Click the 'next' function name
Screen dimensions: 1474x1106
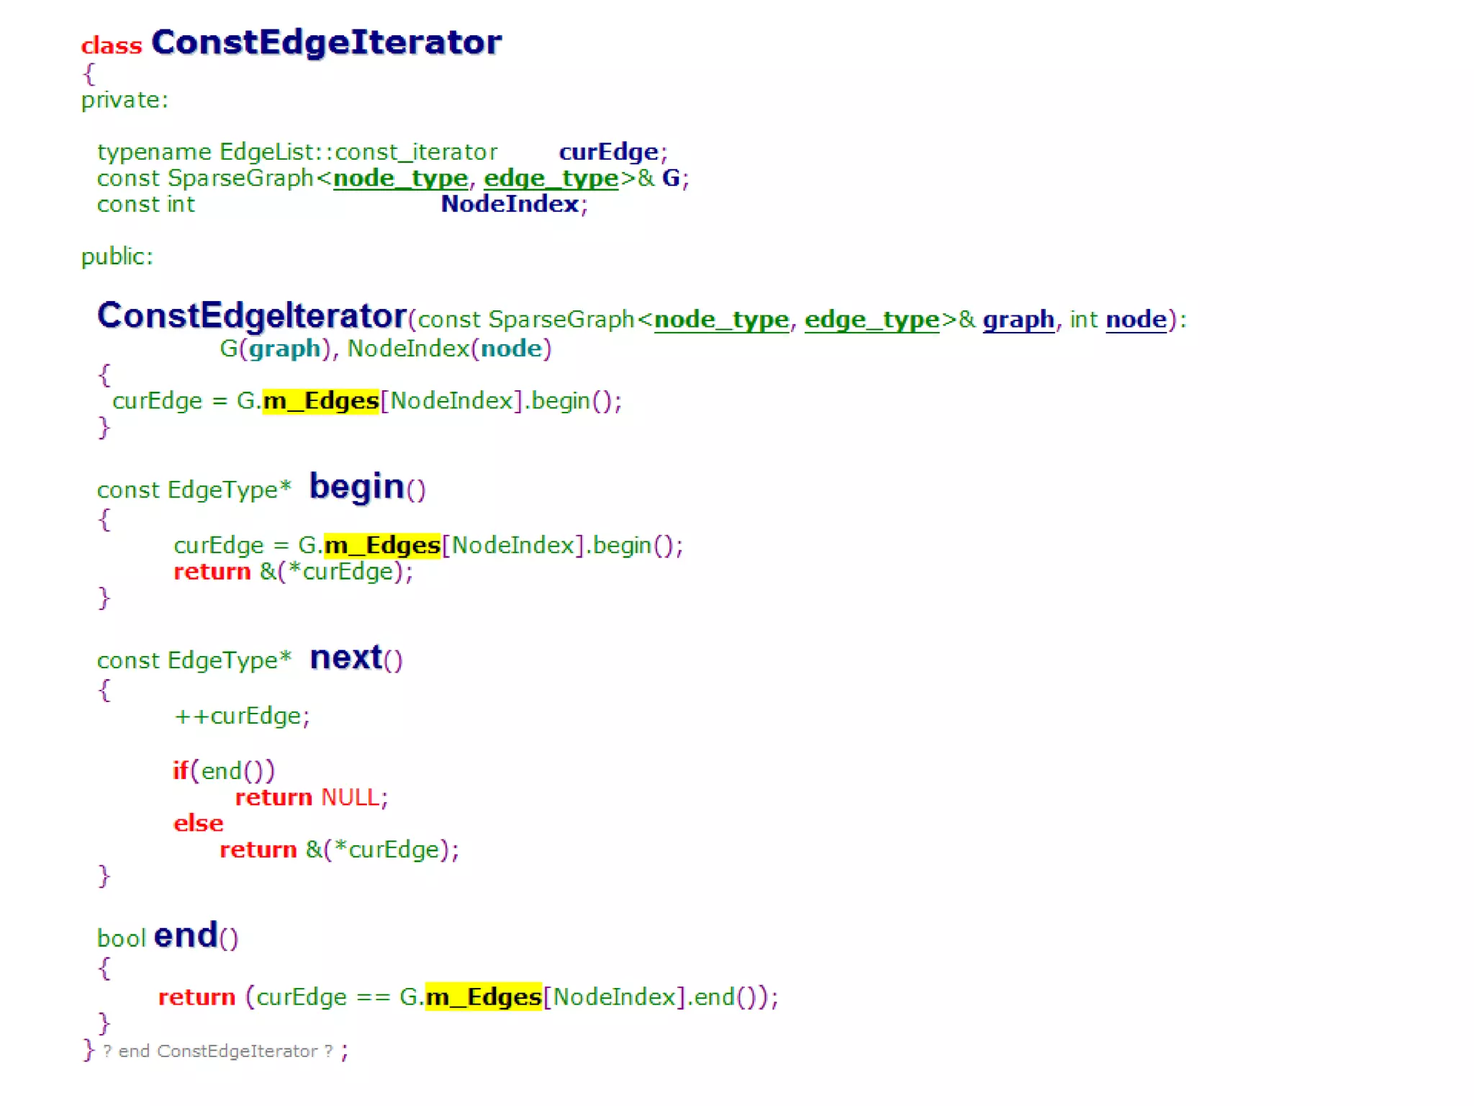click(345, 657)
